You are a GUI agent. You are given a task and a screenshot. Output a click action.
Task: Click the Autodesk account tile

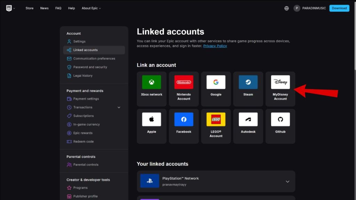pos(248,126)
